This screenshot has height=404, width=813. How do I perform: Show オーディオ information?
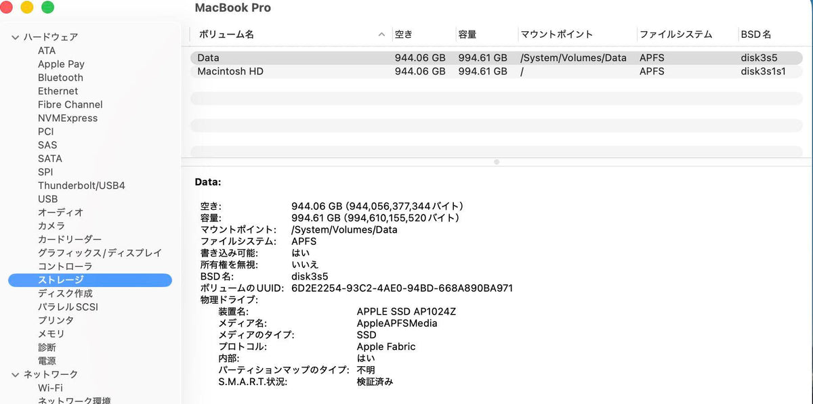60,212
